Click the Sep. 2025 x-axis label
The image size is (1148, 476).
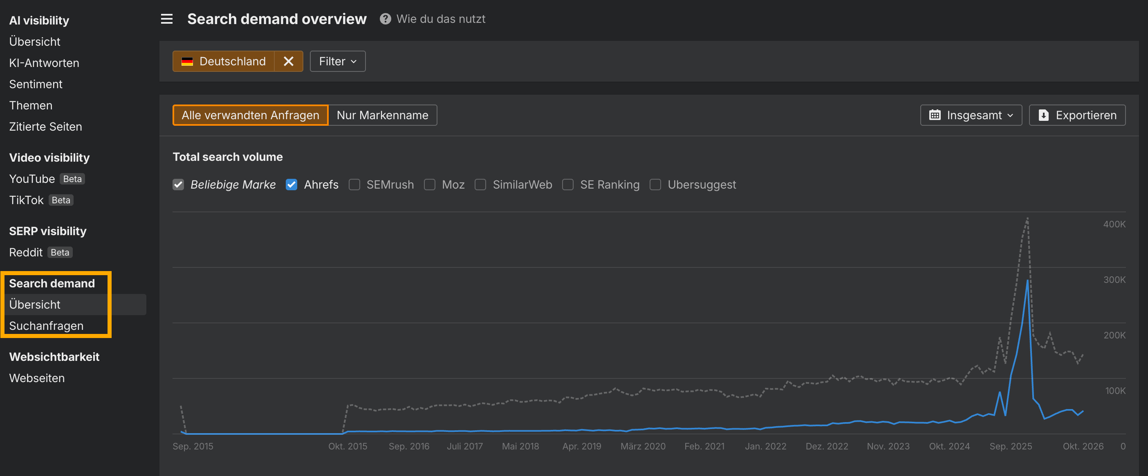pos(1011,446)
